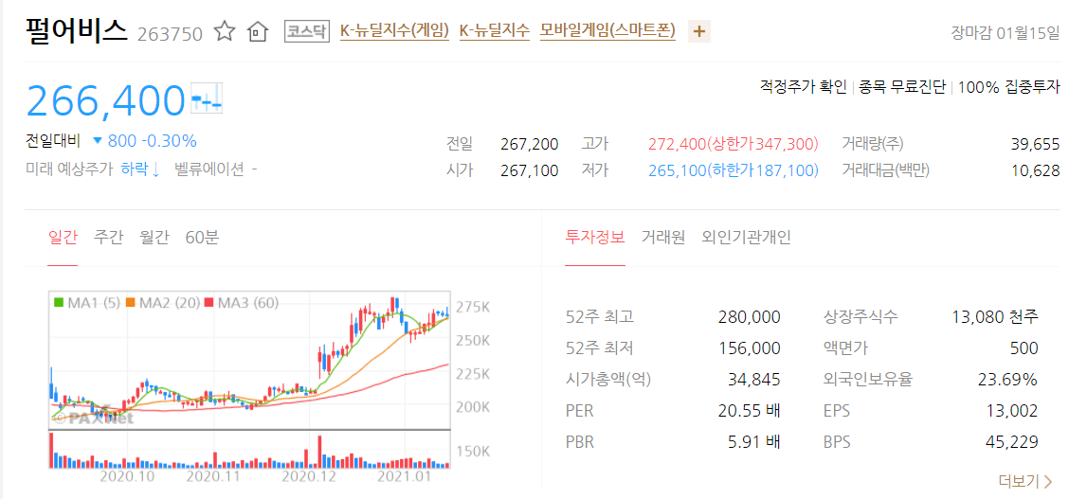Click the 액면가 value 500
Image resolution: width=1069 pixels, height=499 pixels.
1024,348
